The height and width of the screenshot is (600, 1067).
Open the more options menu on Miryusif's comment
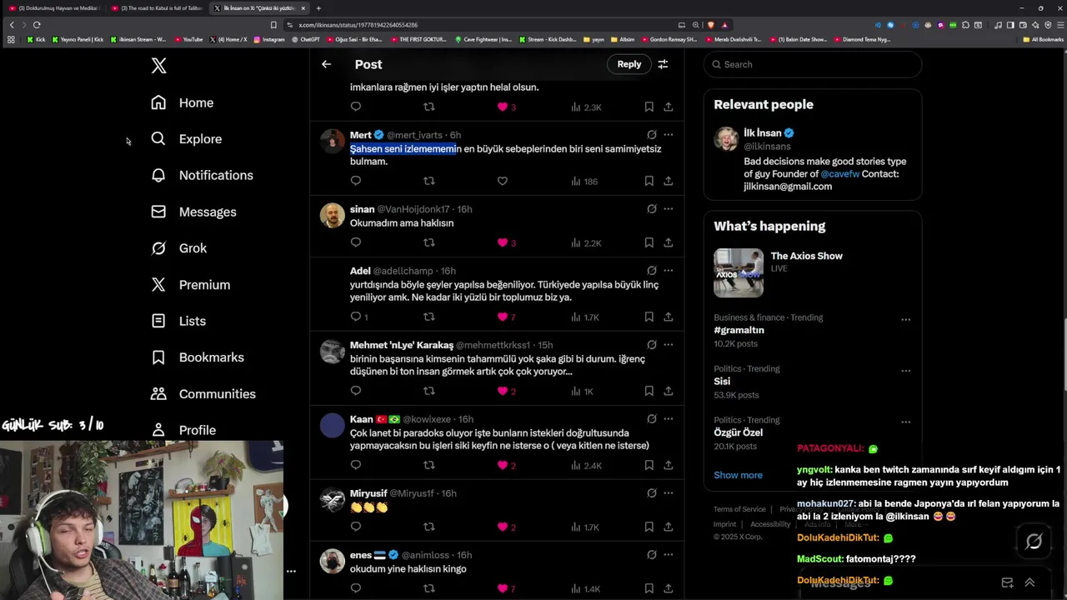668,493
